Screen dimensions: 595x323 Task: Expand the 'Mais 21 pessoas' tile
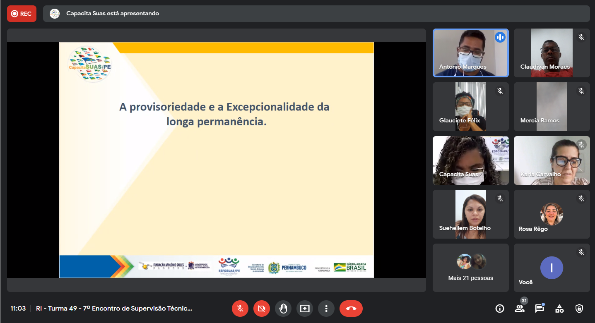[470, 268]
